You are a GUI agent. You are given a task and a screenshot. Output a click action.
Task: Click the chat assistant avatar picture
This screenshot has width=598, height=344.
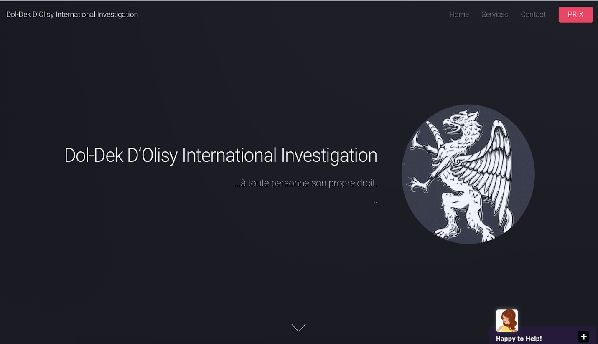point(506,320)
